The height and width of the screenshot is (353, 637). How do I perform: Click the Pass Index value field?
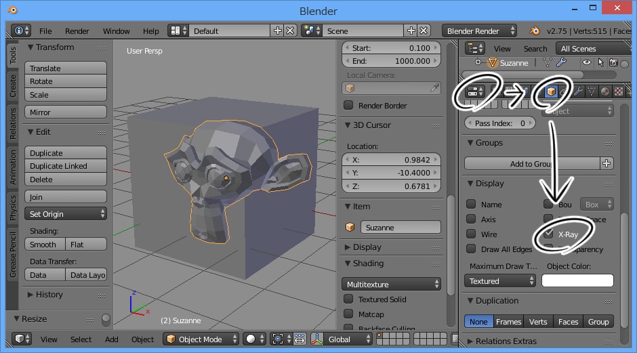tap(500, 123)
